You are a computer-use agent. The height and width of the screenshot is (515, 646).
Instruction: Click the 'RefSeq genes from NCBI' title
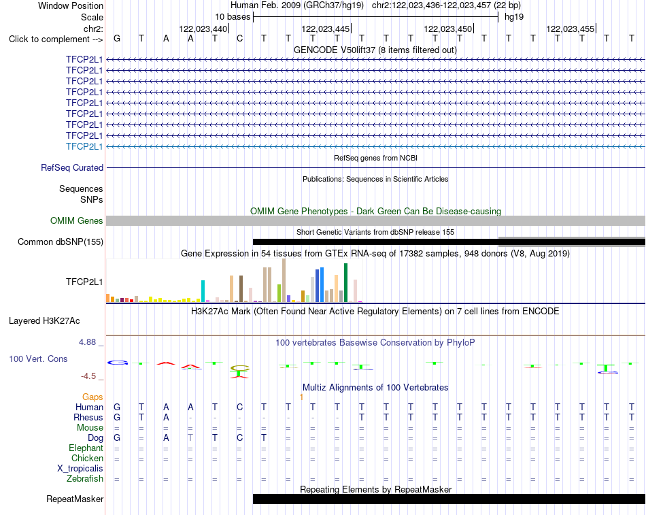coord(375,158)
